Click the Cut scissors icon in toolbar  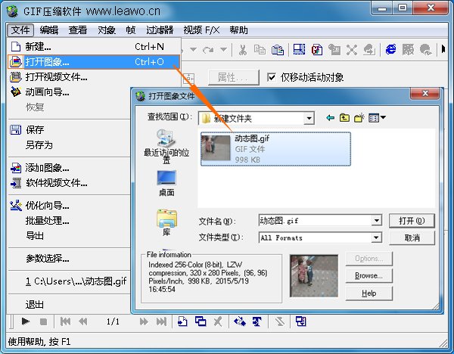pos(243,49)
